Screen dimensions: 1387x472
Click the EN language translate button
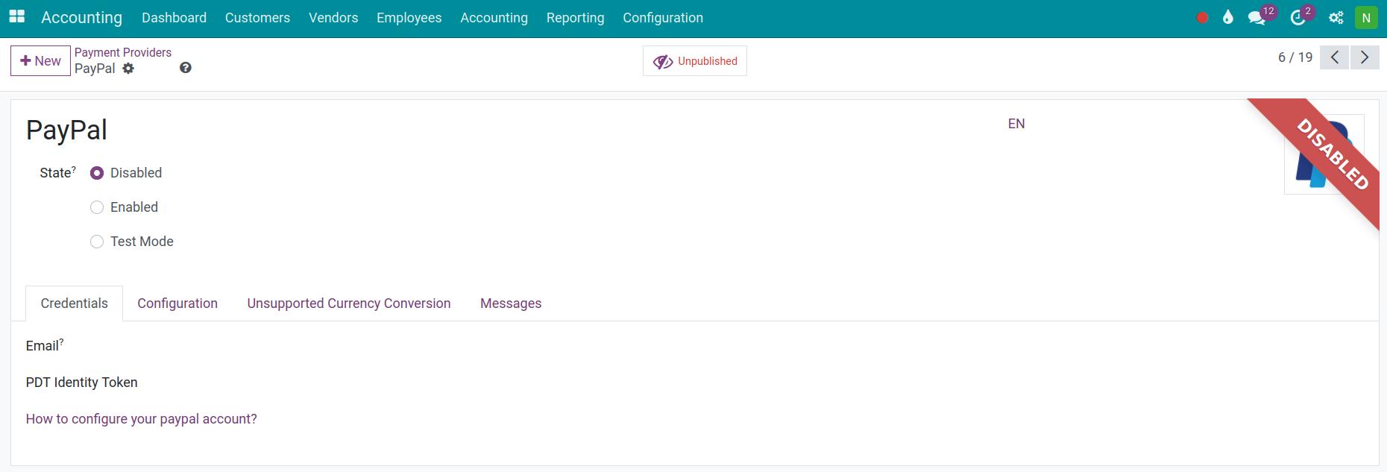pyautogui.click(x=1016, y=124)
